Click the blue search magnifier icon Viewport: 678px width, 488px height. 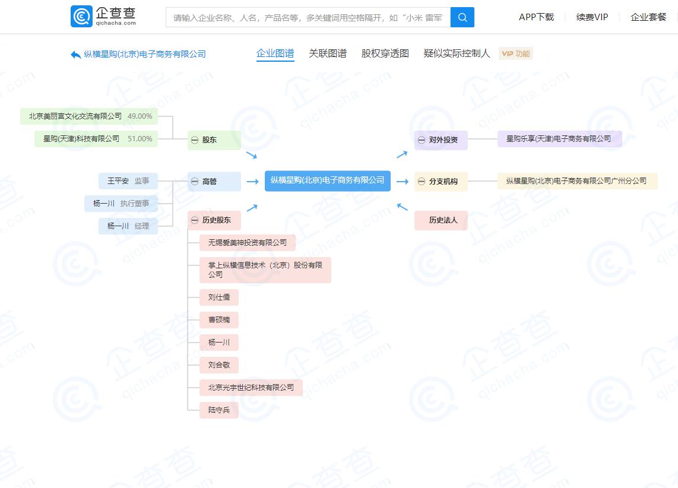[x=462, y=17]
